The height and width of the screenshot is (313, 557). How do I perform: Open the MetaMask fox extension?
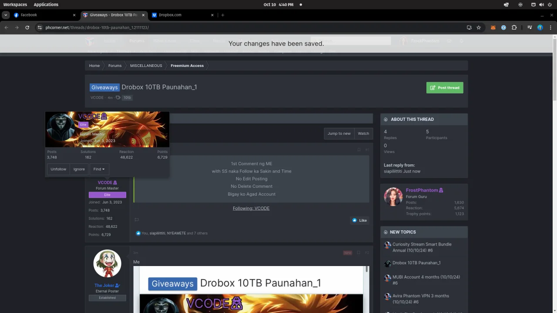click(x=493, y=27)
